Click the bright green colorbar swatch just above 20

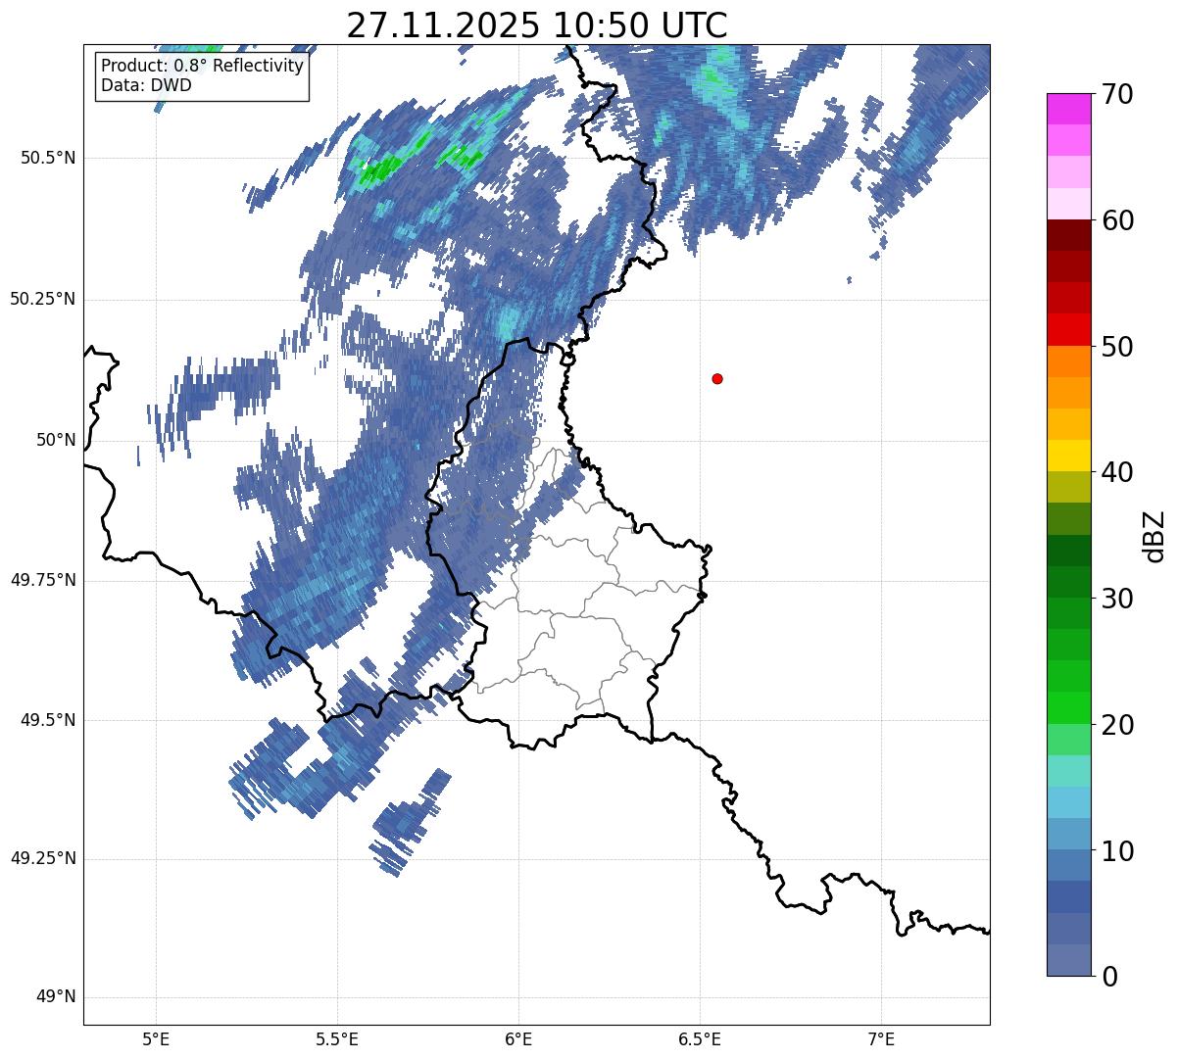[1068, 708]
